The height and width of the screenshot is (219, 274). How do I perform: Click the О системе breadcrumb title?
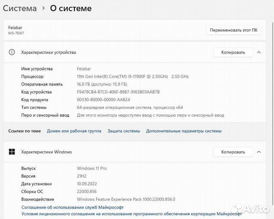pos(71,8)
